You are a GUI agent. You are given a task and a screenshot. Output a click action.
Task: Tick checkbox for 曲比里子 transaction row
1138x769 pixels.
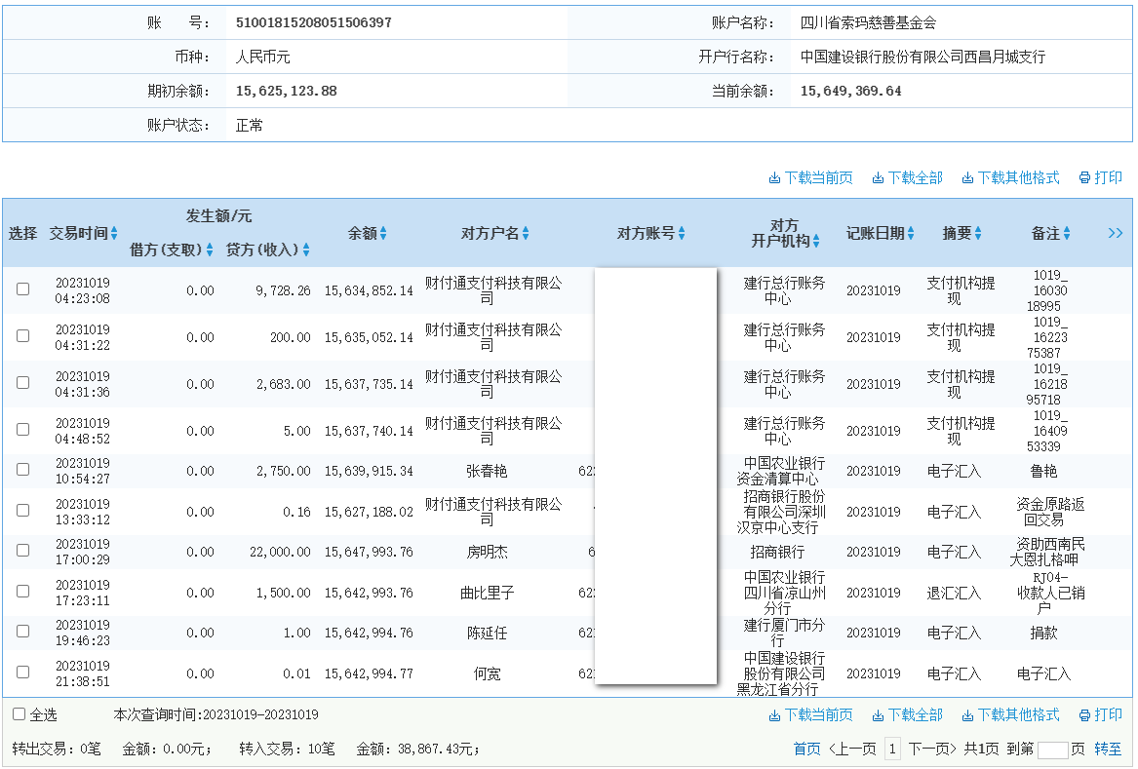pos(23,592)
